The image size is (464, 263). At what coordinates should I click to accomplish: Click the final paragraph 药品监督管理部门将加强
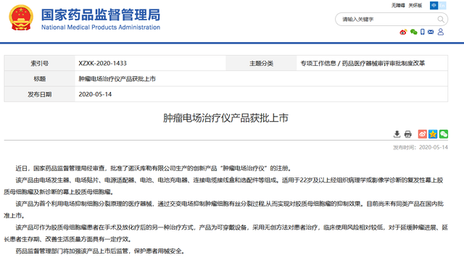click(x=101, y=251)
